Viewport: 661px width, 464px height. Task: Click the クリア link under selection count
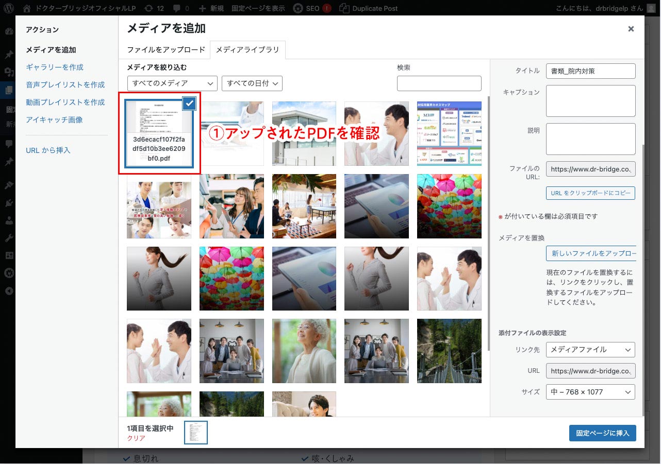coord(136,438)
